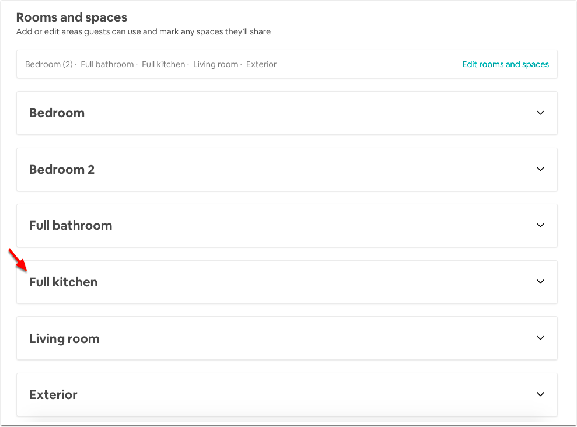Select the Bedroom card heading
577x427 pixels.
(x=57, y=113)
